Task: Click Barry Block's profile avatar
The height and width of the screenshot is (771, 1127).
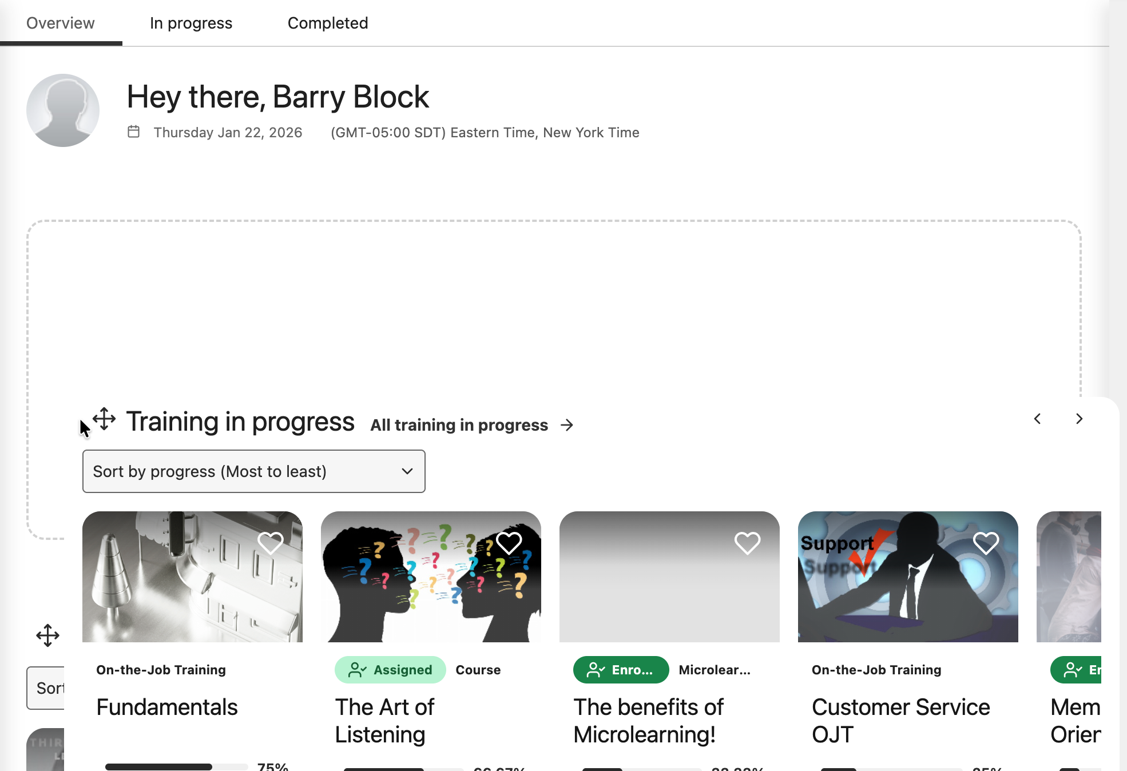Action: [x=63, y=110]
